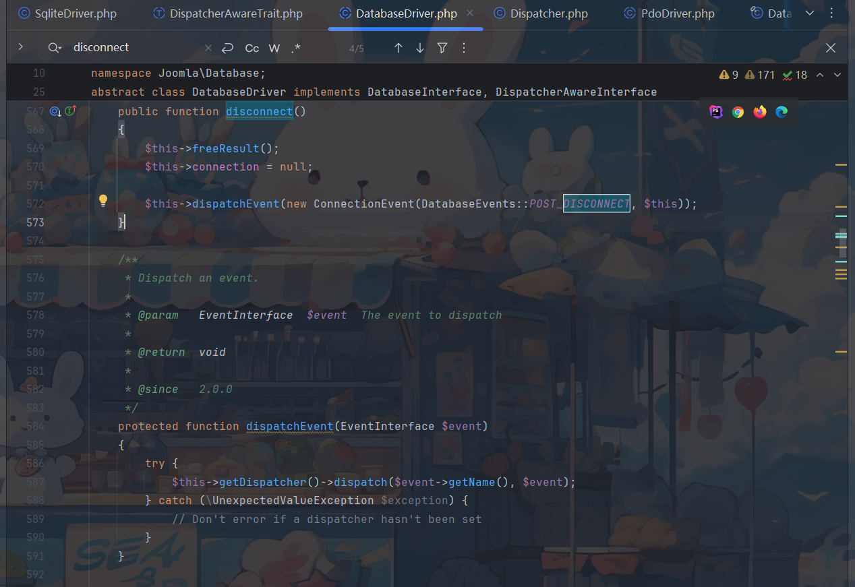Open search history dropdown
The image size is (855, 587).
pos(55,48)
